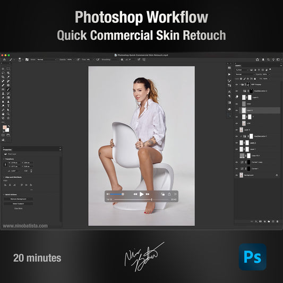Rewind the video

coord(135,194)
